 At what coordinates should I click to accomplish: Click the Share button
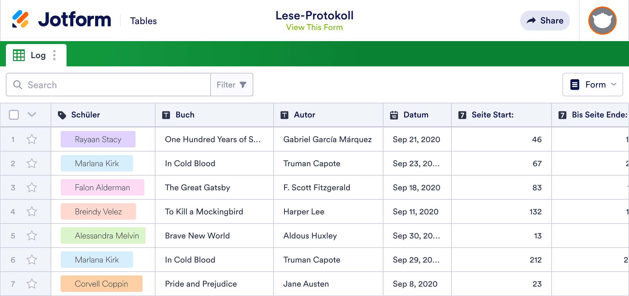click(545, 21)
